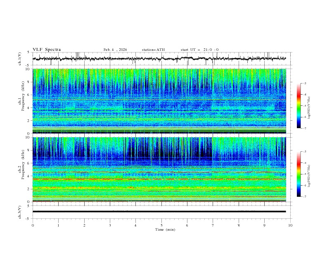Click the "2" minute tick label
Viewport: 327px width, 253px height.
click(84, 225)
